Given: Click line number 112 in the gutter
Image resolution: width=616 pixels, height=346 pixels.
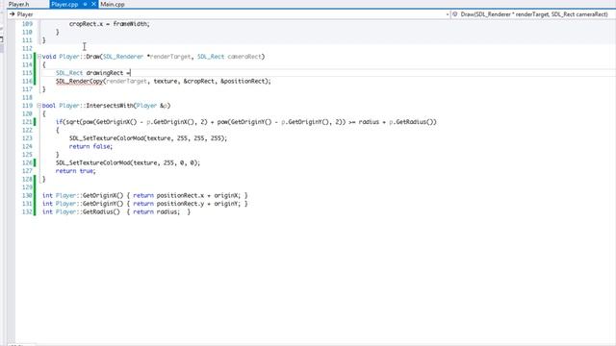Looking at the screenshot, I should (27, 49).
